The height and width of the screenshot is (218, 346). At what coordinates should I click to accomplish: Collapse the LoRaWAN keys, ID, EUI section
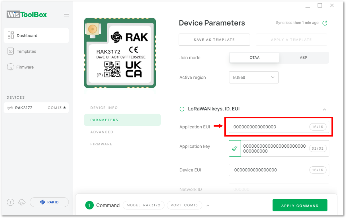click(324, 109)
